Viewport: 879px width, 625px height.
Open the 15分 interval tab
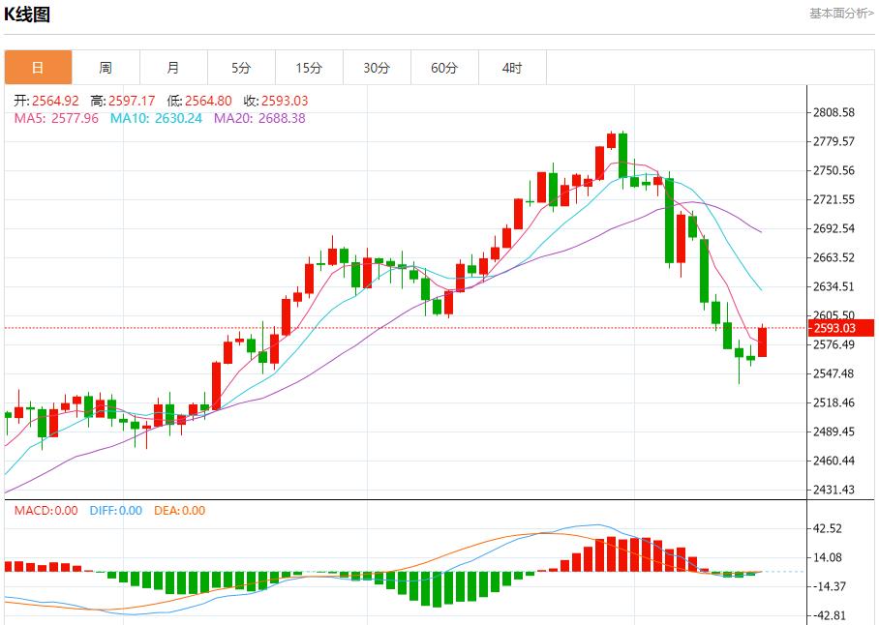pos(309,68)
